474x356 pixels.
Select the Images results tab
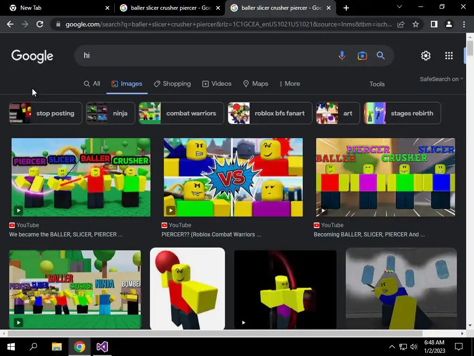127,84
